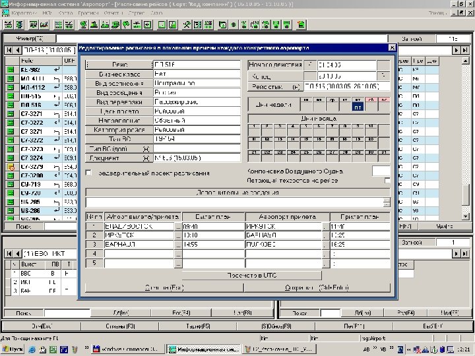475x356 pixels.
Task: Click the Печ(F11) print button
Action: [x=354, y=326]
